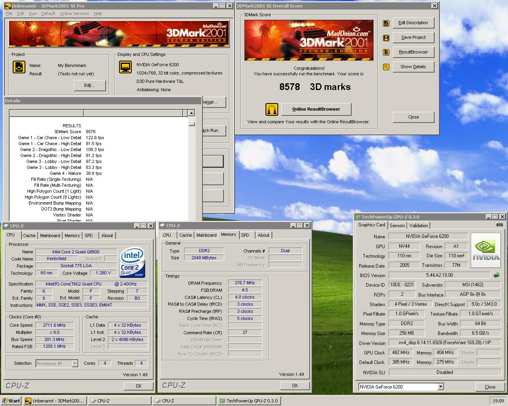Switch to the Validation tab in GPU-Z
Screen dimensions: 508x406
[x=419, y=226]
